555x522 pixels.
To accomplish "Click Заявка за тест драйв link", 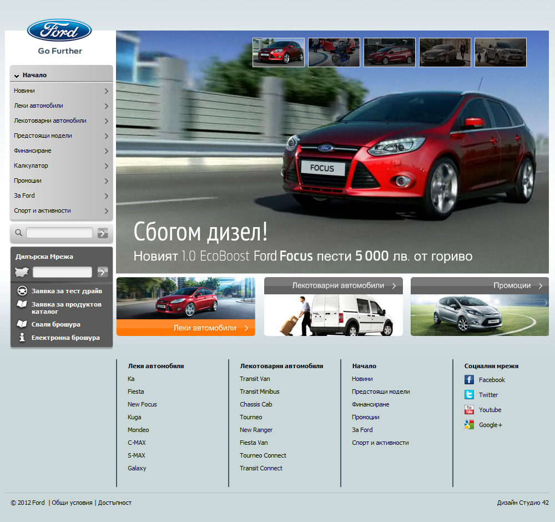I will (67, 291).
